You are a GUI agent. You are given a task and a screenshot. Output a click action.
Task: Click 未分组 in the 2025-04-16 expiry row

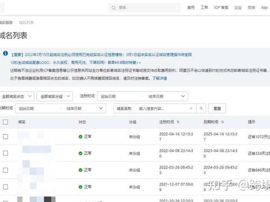[x=134, y=137]
